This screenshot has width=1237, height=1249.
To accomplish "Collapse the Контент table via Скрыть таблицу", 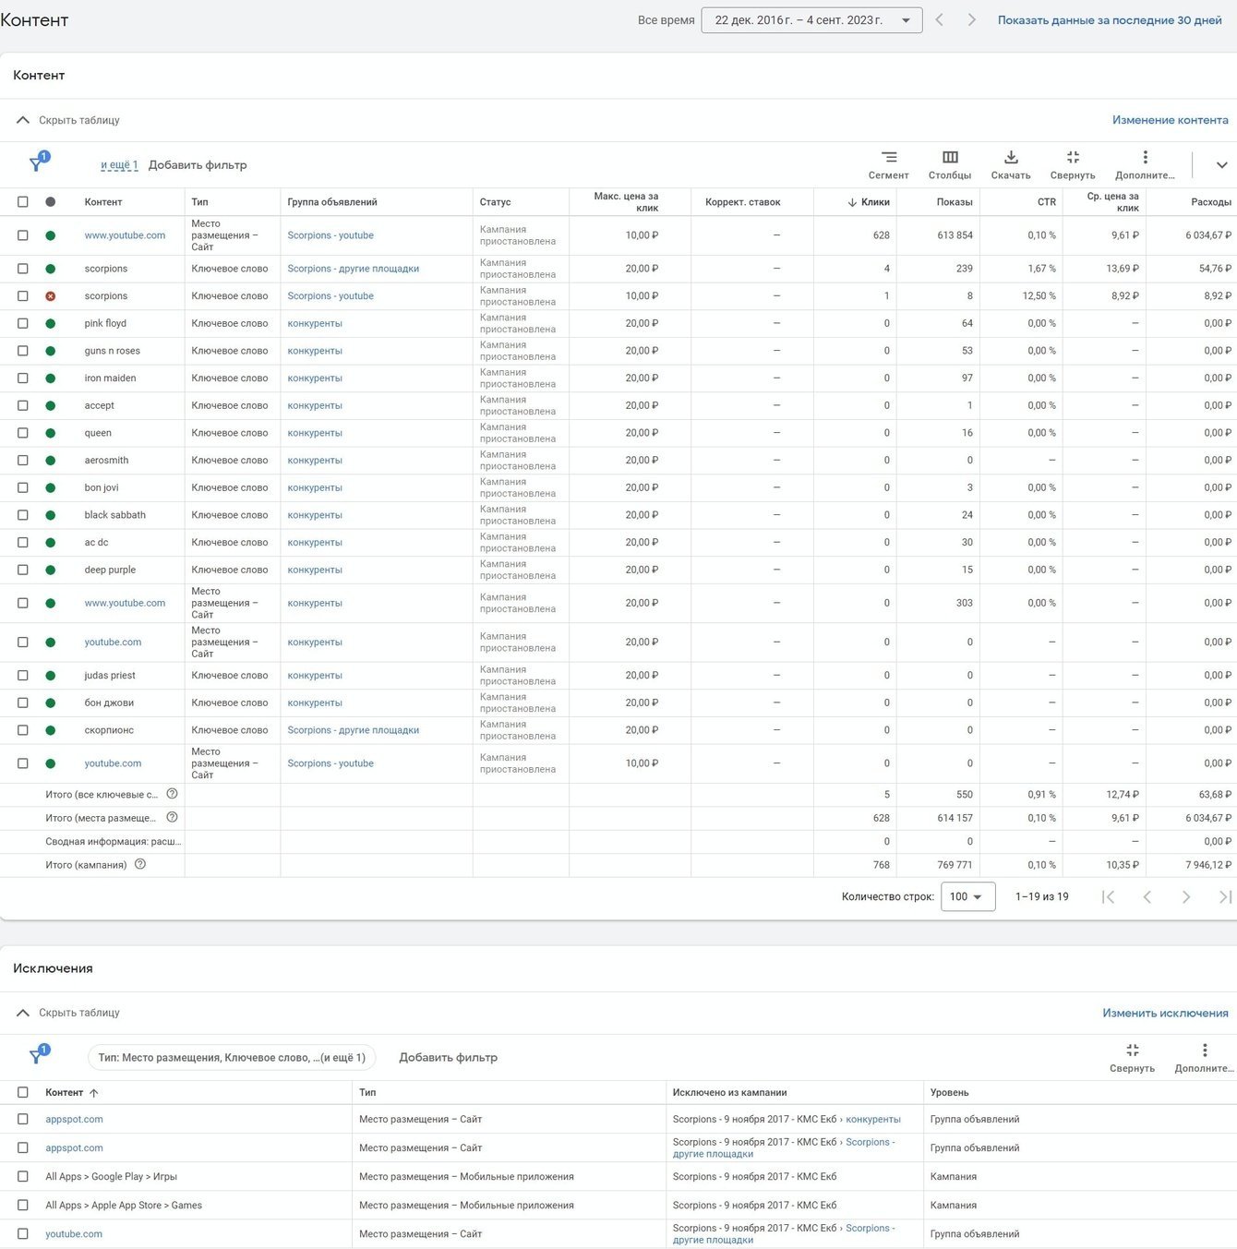I will tap(68, 120).
